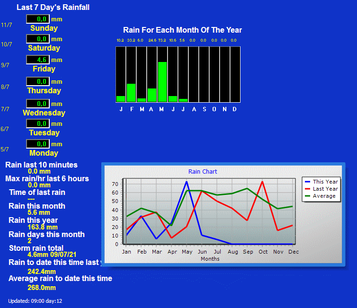The image size is (357, 308).
Task: Click the Sunday rainfall value box
Action: tap(37, 19)
